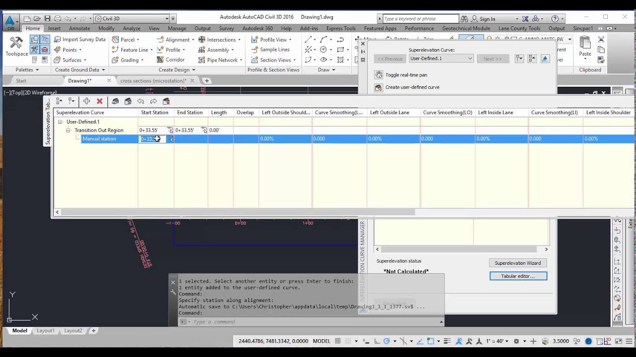Click the station picker icon for Transition Out start
Viewport: 636px width, 357px height.
(x=170, y=130)
